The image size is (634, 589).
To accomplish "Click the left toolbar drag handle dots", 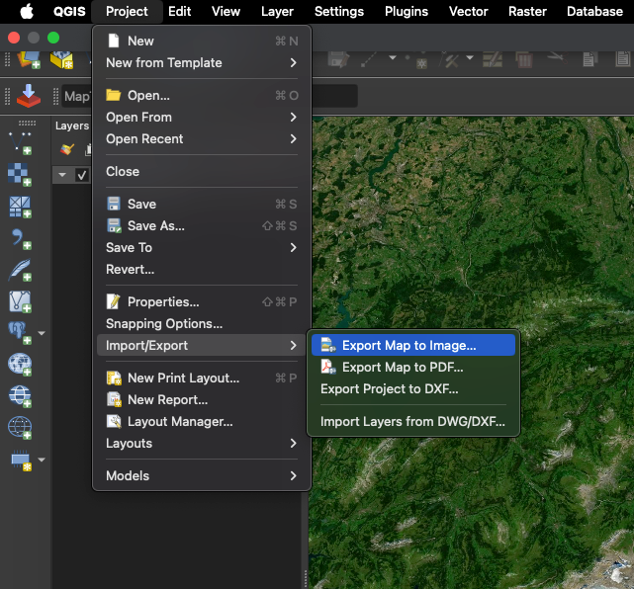I will pyautogui.click(x=27, y=123).
